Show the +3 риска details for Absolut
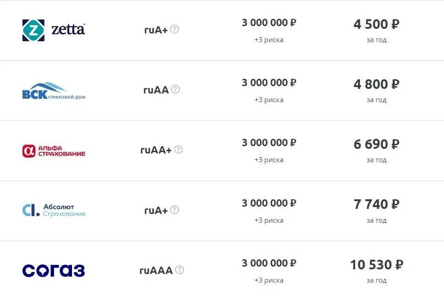The image size is (444, 301). [269, 220]
